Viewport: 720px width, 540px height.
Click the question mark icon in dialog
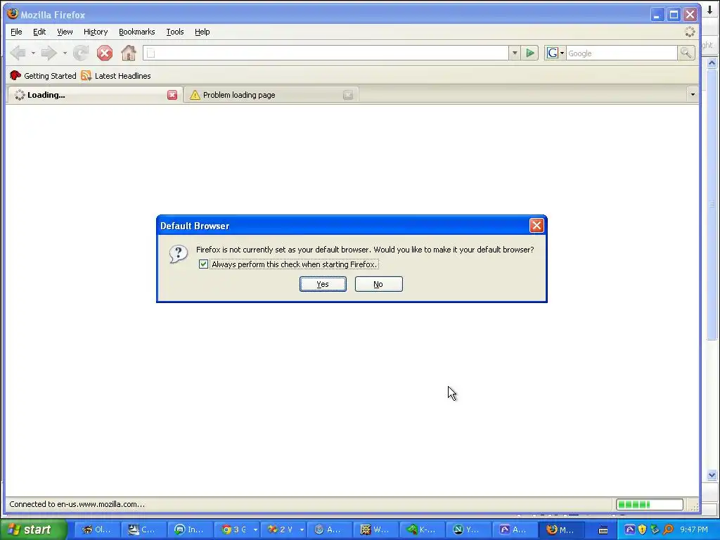pos(179,253)
